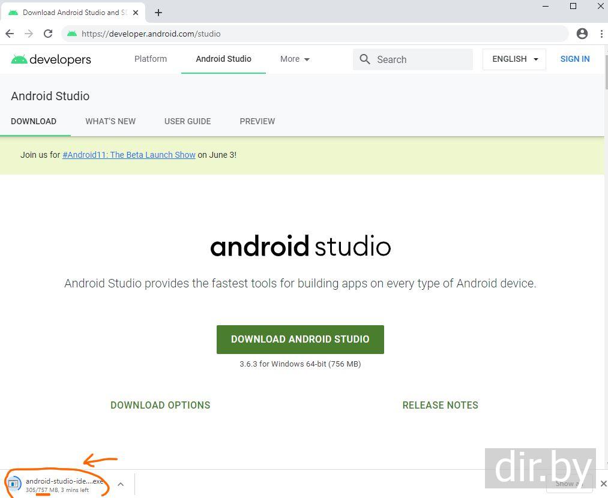Focus the Search input field
This screenshot has width=608, height=498.
click(x=412, y=59)
